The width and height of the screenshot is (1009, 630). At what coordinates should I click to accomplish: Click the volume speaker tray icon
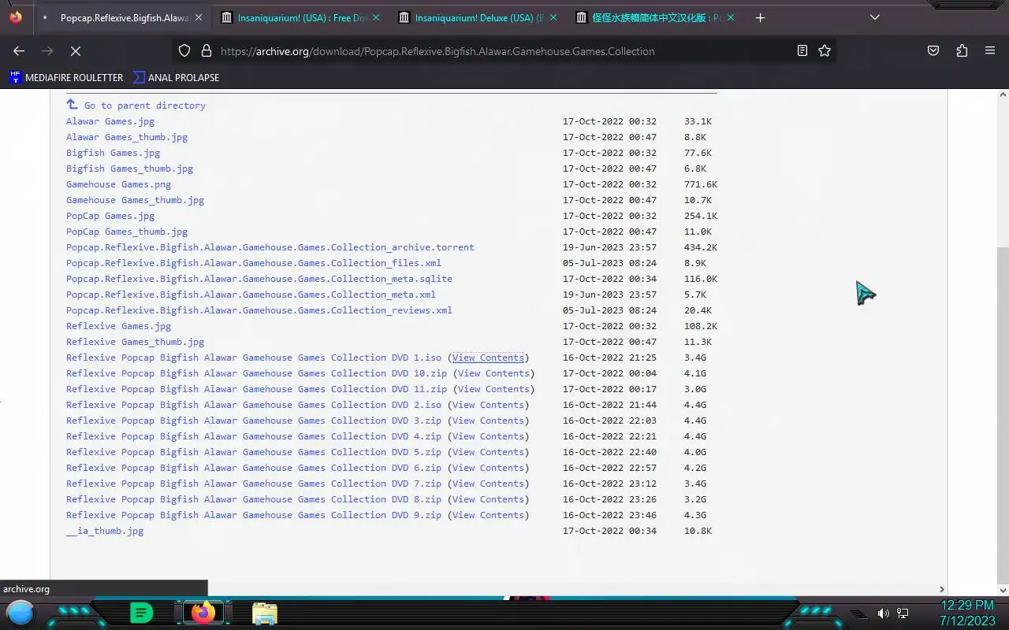[x=883, y=613]
